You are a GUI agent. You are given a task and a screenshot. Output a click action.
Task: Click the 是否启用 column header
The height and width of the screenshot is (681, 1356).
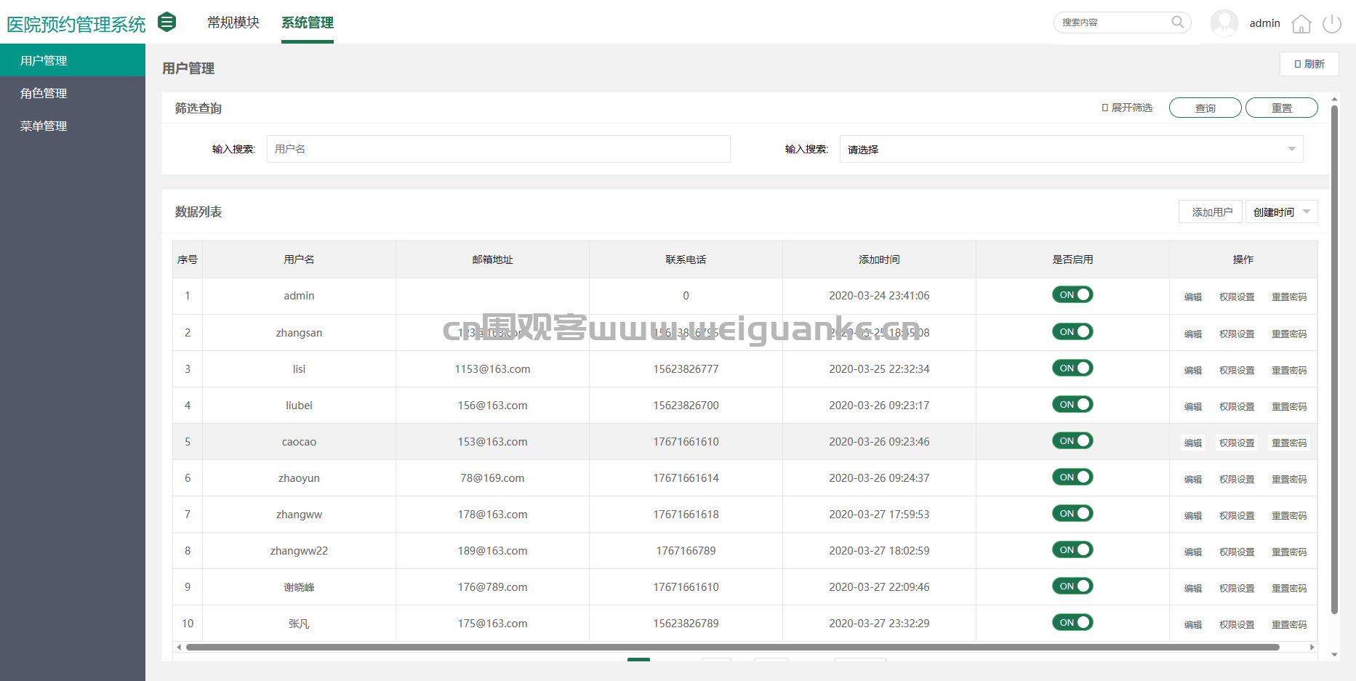(1072, 259)
